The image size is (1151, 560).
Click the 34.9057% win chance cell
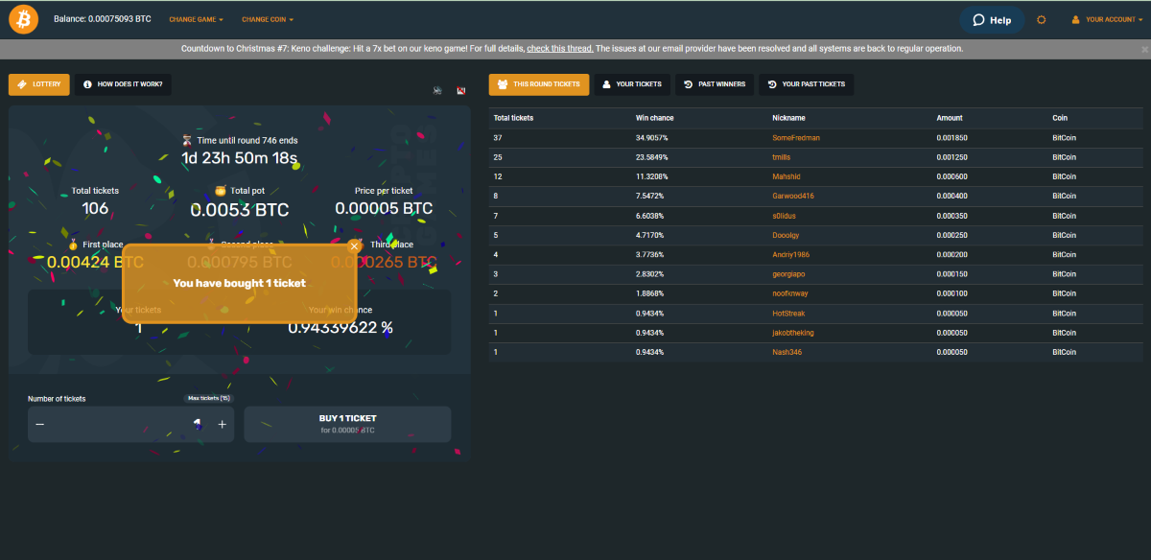pos(652,138)
